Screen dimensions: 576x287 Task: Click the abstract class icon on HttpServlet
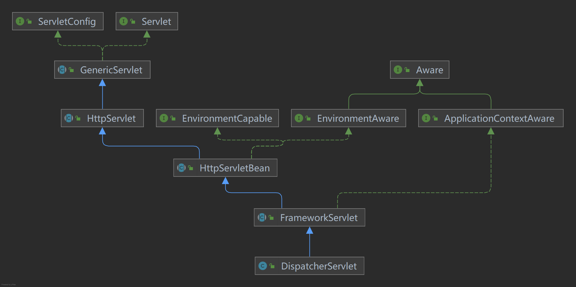coord(69,118)
